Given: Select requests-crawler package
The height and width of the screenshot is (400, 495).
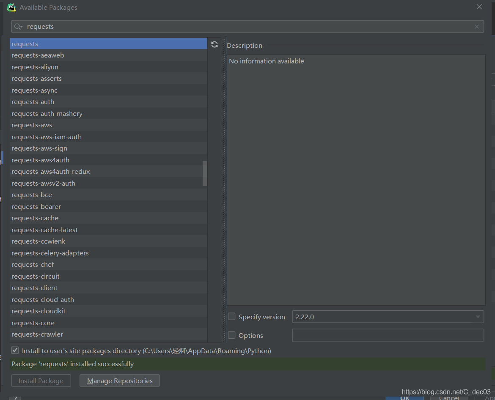Looking at the screenshot, I should coord(109,334).
